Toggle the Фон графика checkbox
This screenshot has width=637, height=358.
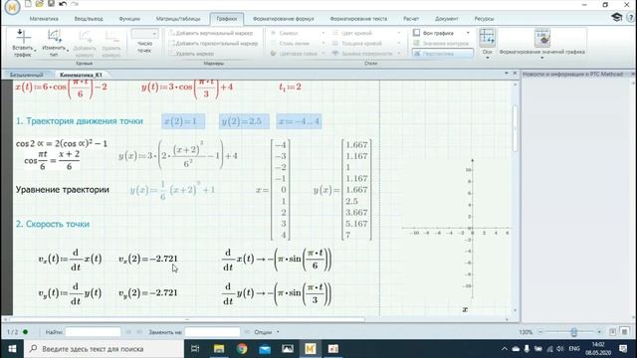click(417, 33)
